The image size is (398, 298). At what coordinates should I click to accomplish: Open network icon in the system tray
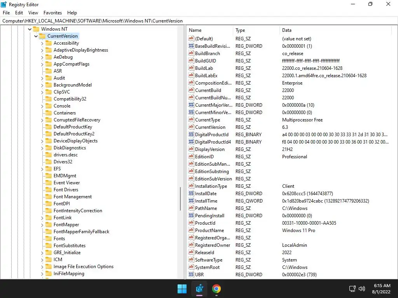[352, 289]
